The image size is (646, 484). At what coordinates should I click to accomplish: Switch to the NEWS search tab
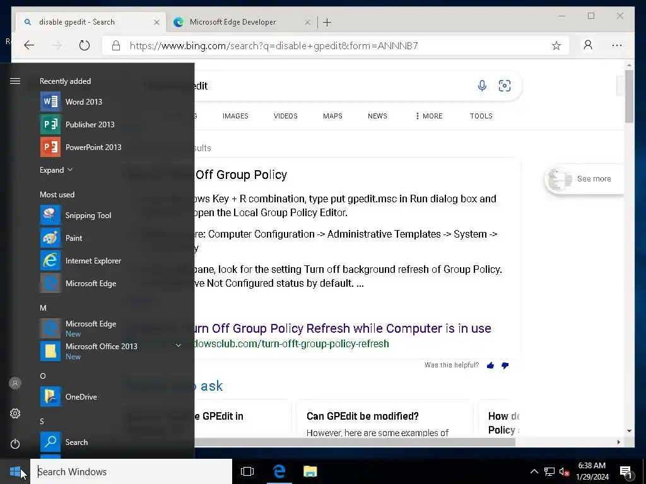coord(377,116)
